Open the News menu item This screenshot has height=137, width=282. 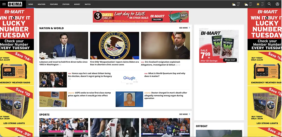tap(31, 4)
